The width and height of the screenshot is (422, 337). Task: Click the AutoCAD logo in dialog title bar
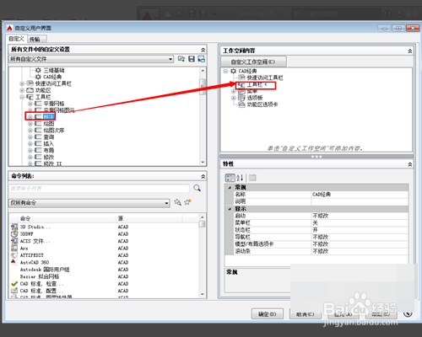[x=10, y=28]
